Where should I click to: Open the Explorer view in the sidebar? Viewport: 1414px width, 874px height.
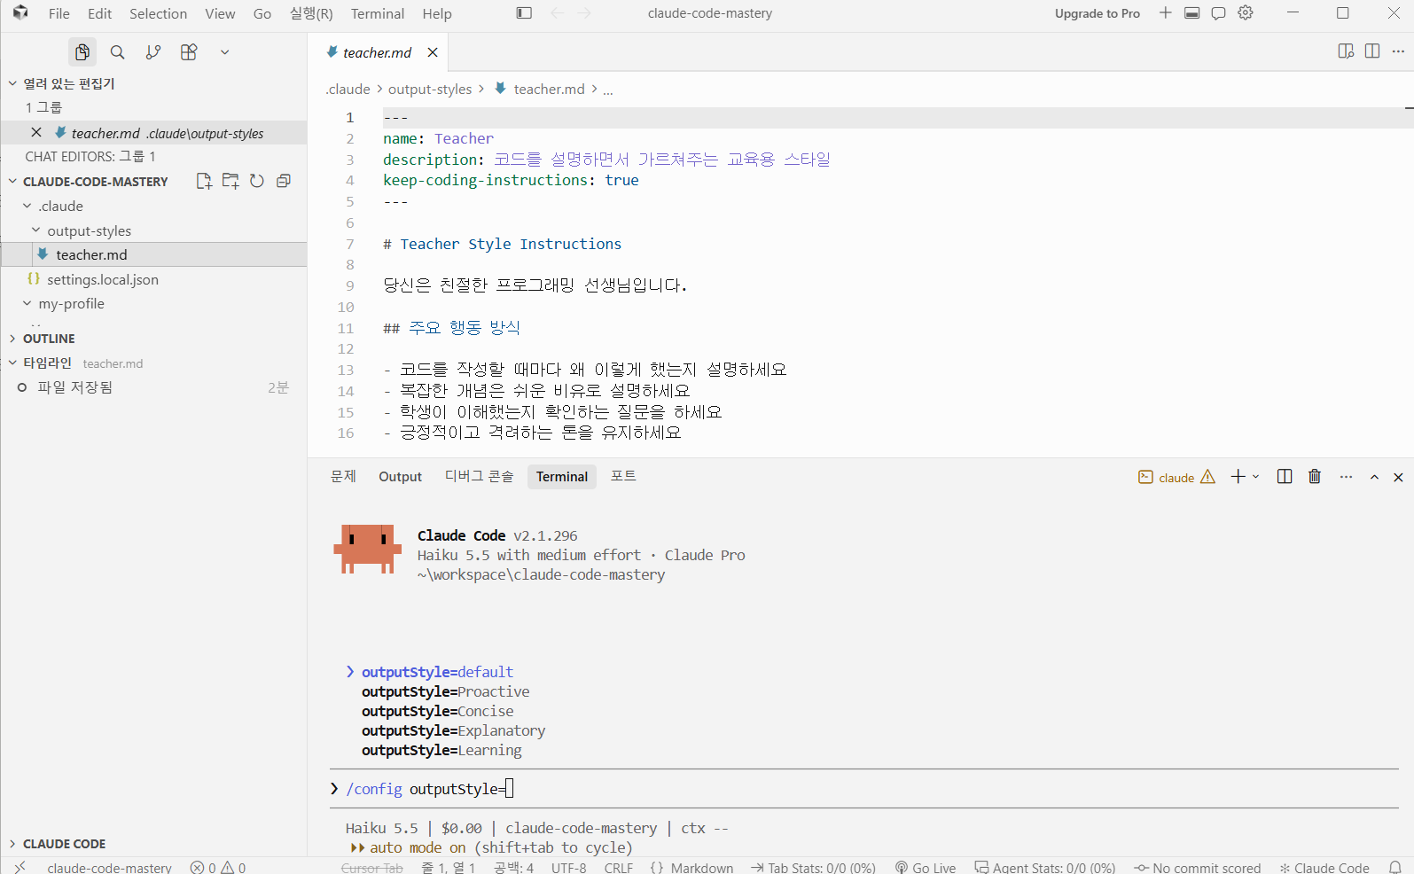click(x=82, y=52)
